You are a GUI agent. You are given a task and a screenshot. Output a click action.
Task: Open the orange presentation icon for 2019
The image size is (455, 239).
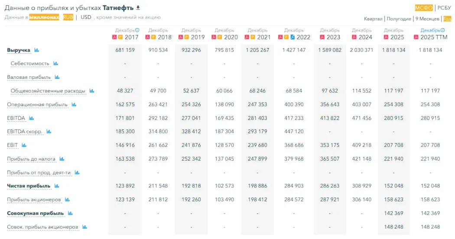coord(187,37)
